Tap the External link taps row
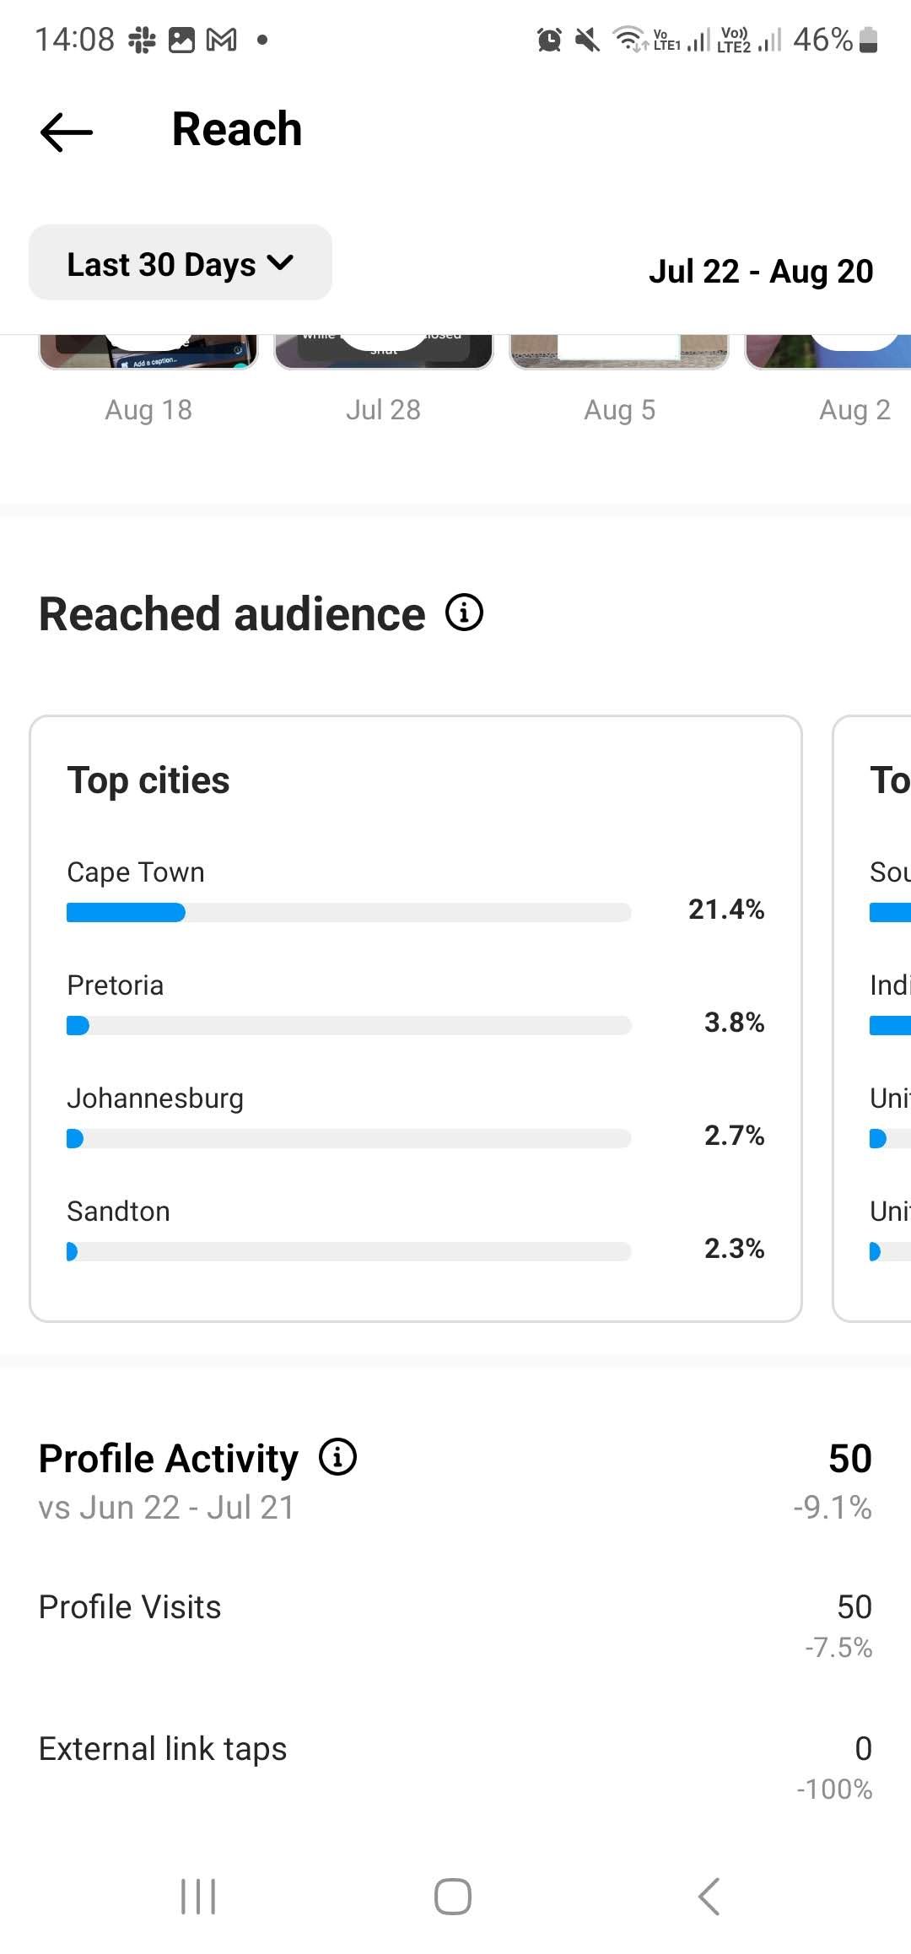The image size is (911, 1954). click(x=161, y=1747)
